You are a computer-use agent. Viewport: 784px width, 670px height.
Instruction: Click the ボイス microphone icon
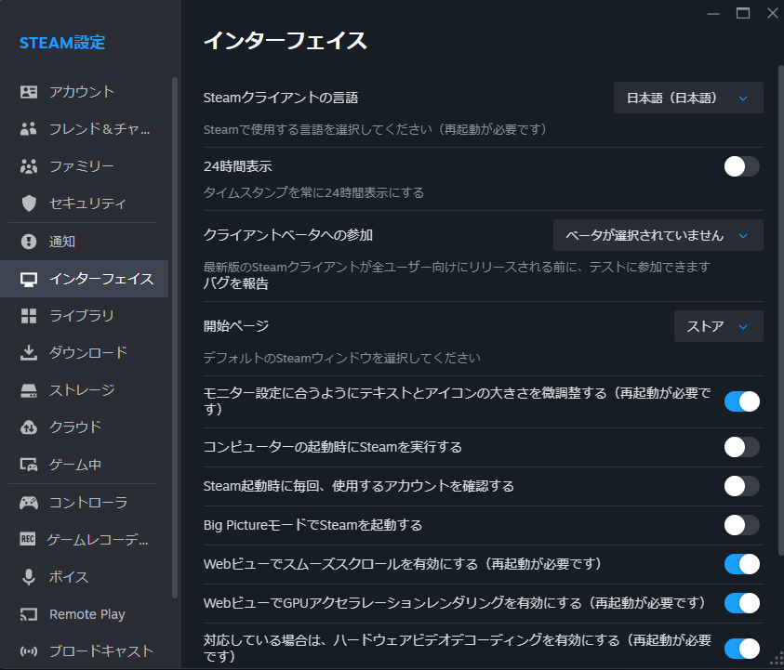click(29, 577)
